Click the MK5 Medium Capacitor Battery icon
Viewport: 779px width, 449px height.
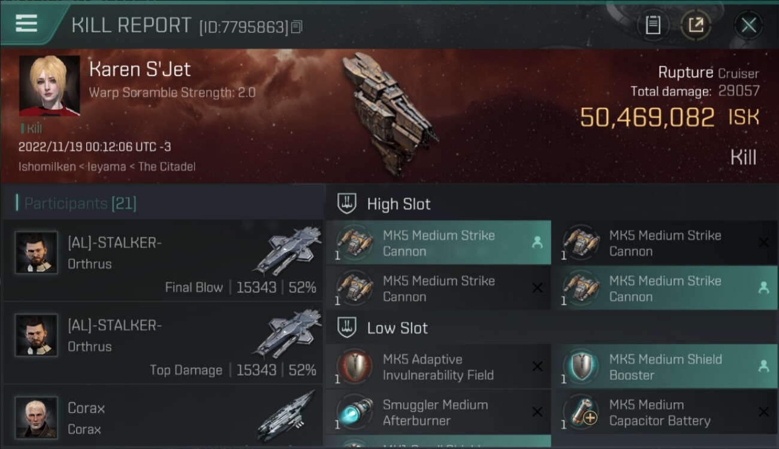(x=581, y=412)
